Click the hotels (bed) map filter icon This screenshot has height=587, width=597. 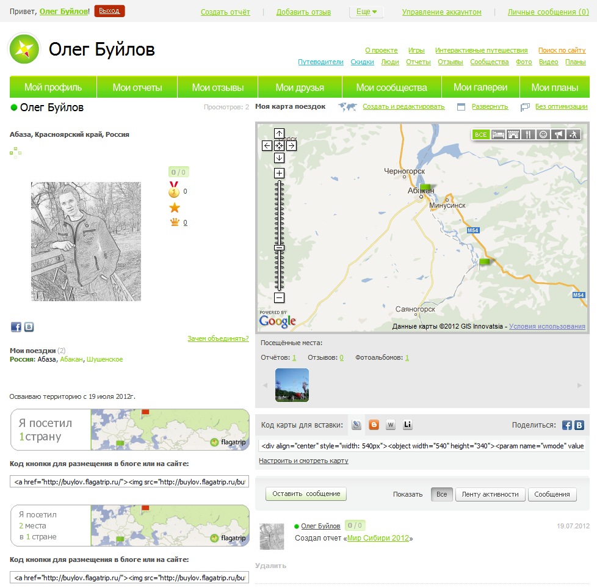(498, 134)
